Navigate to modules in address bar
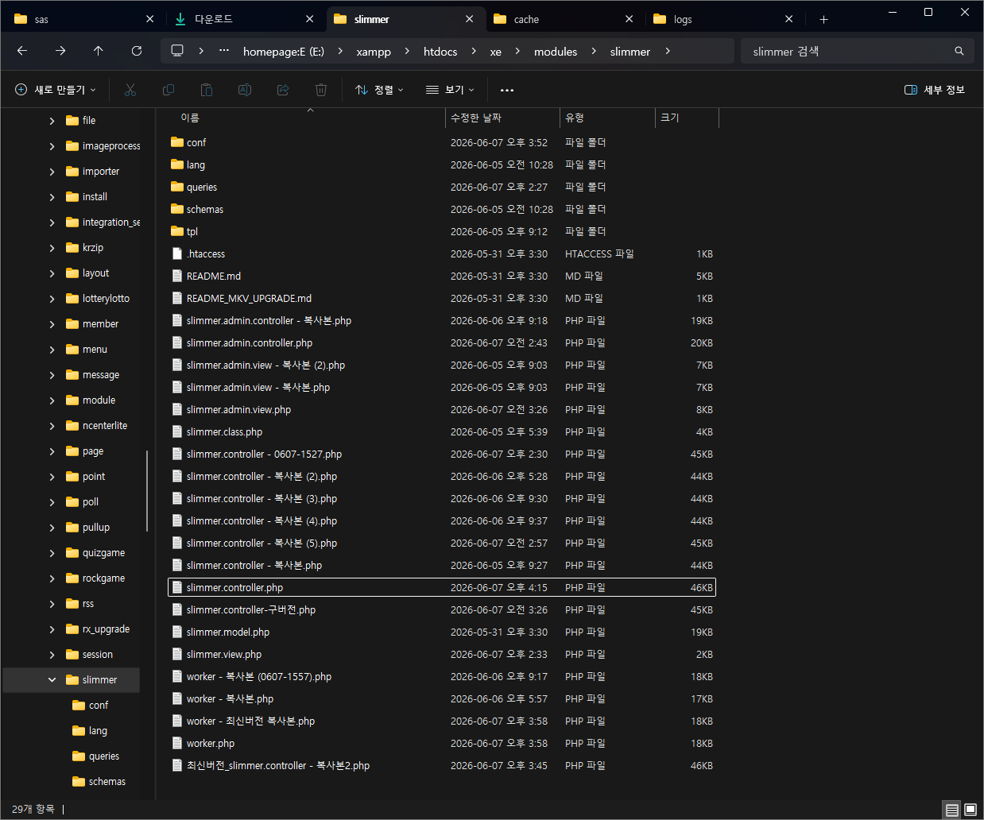The height and width of the screenshot is (820, 984). coord(556,51)
